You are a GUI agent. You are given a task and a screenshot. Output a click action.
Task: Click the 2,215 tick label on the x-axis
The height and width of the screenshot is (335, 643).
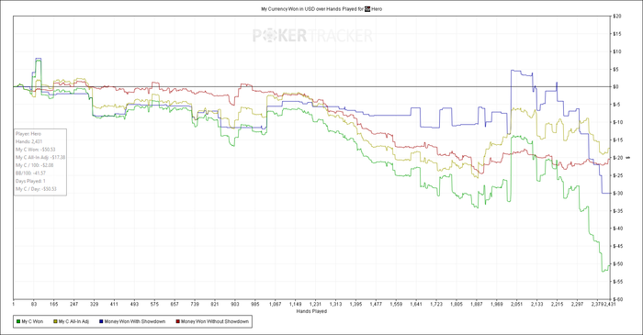(x=557, y=305)
